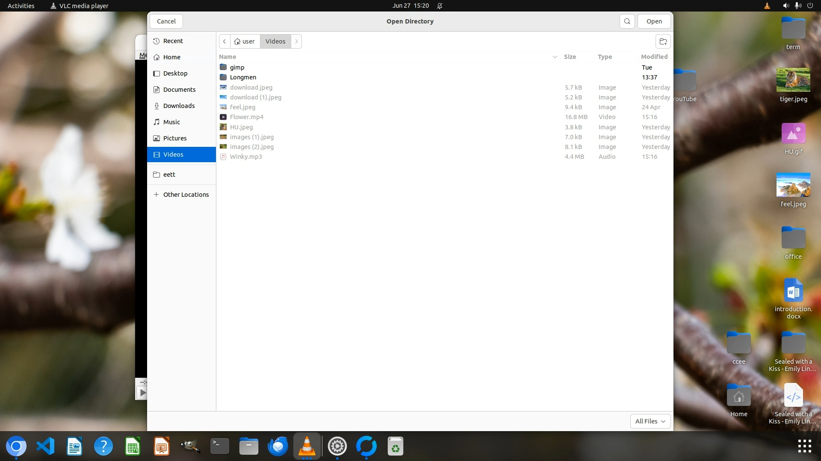Open the VLC icon in the dock

(x=307, y=446)
